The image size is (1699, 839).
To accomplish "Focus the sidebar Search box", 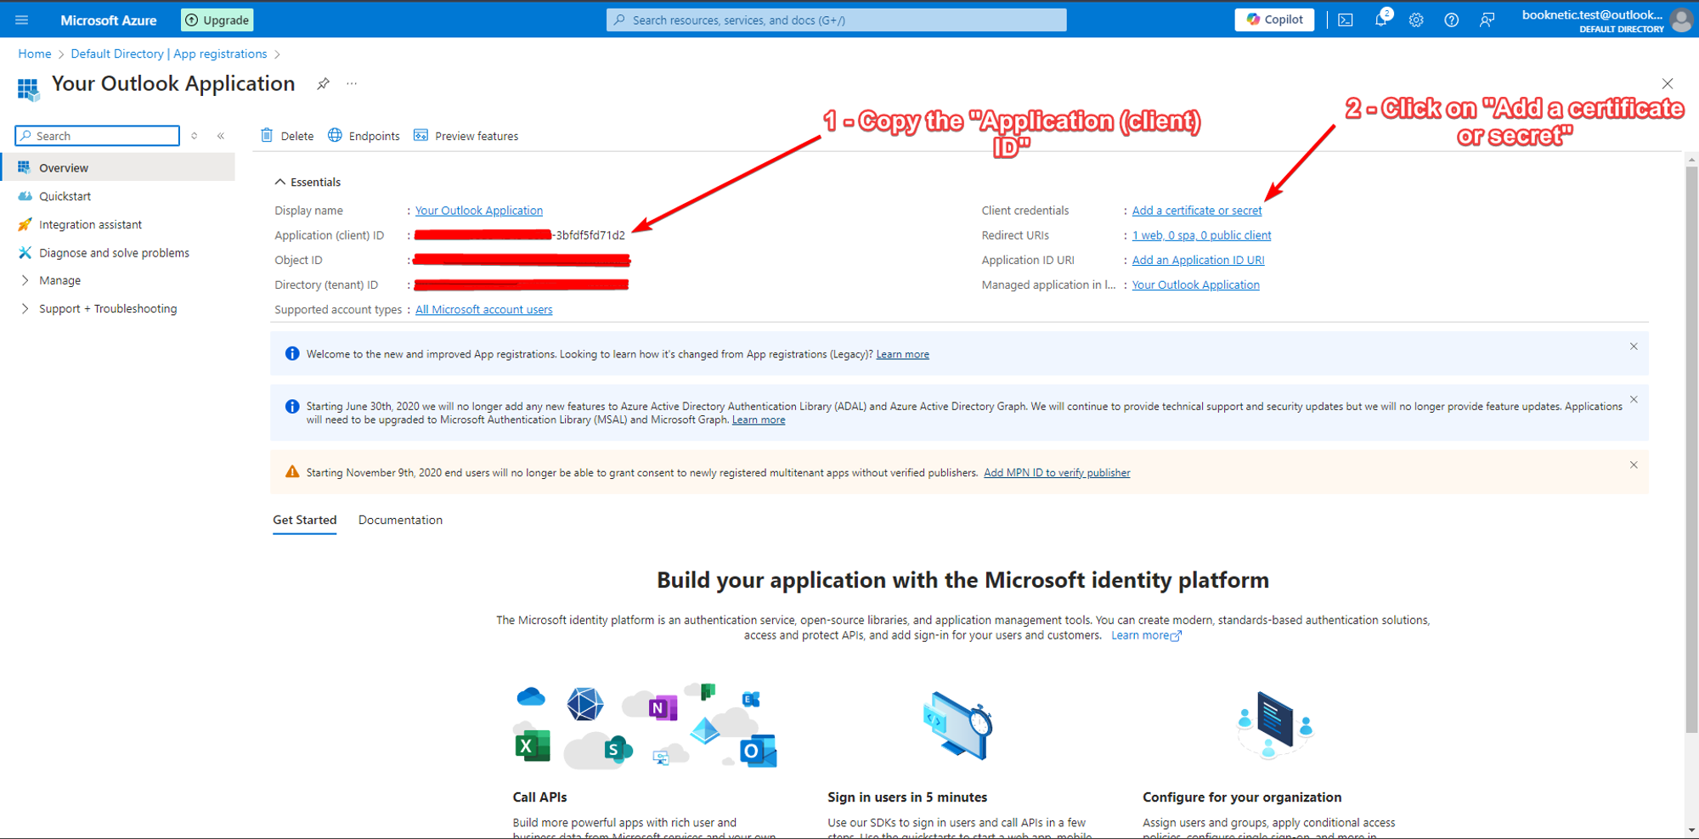I will 98,136.
